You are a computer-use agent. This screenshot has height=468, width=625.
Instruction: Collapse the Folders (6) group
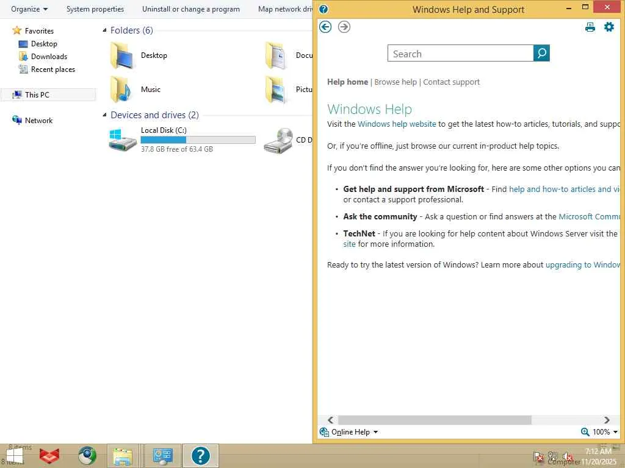[x=104, y=30]
